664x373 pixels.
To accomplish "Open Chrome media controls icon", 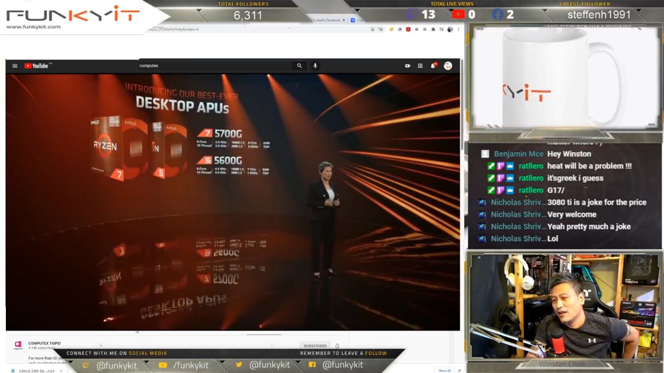I will [x=441, y=29].
